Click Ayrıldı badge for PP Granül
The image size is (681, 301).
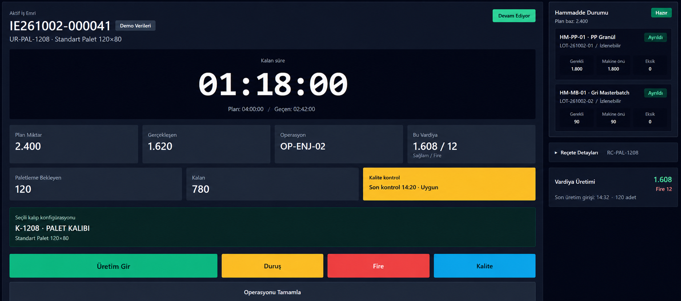655,38
